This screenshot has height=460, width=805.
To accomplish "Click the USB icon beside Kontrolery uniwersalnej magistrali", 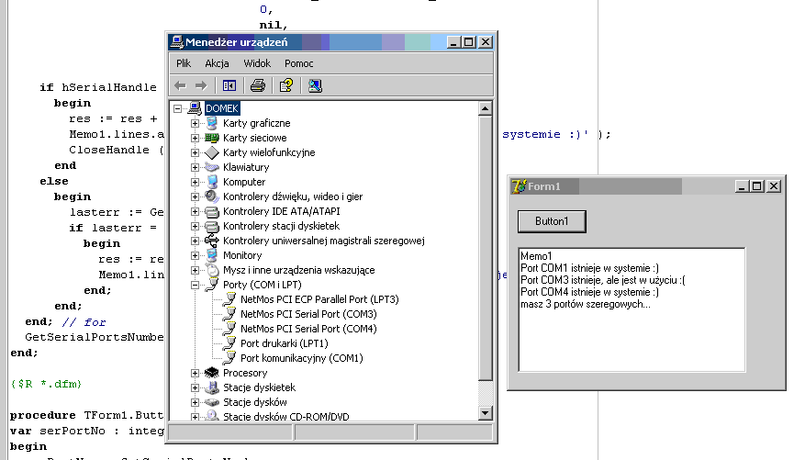I will click(212, 241).
